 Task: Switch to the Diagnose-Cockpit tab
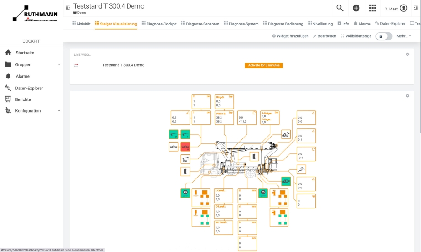159,24
